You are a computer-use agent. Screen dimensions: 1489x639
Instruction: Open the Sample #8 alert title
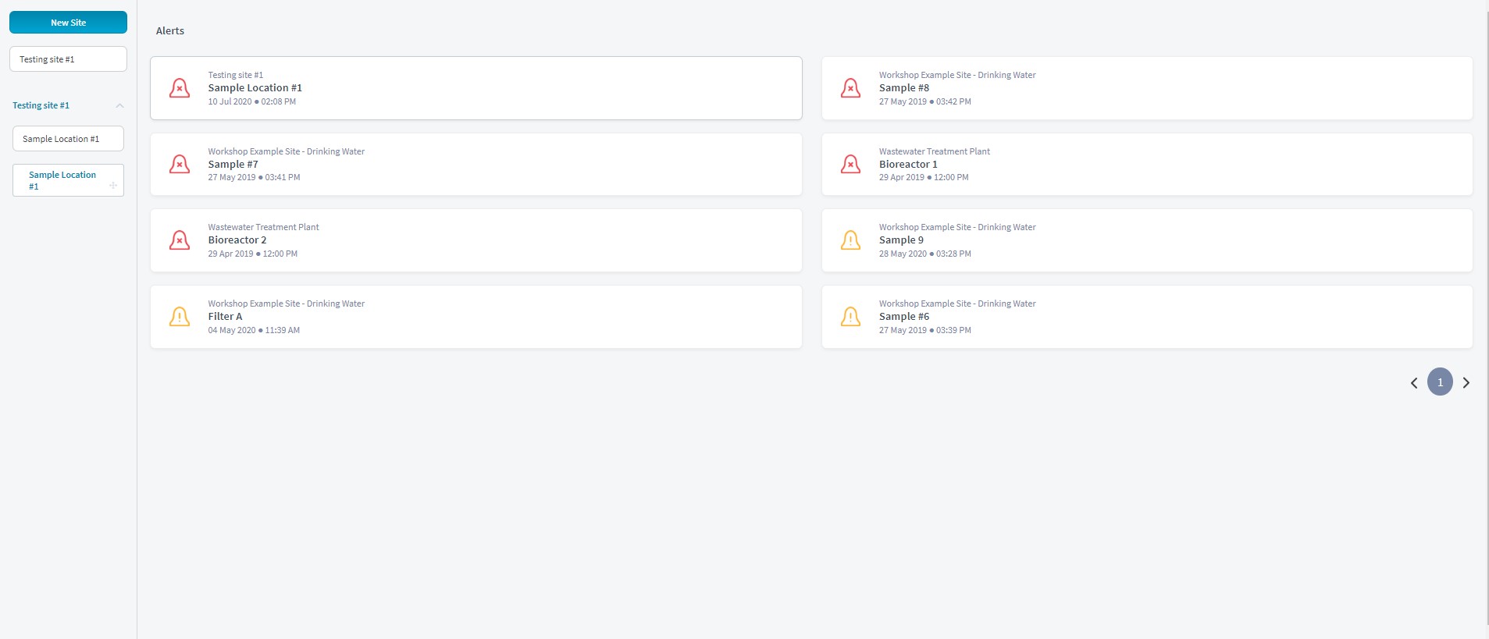[904, 88]
